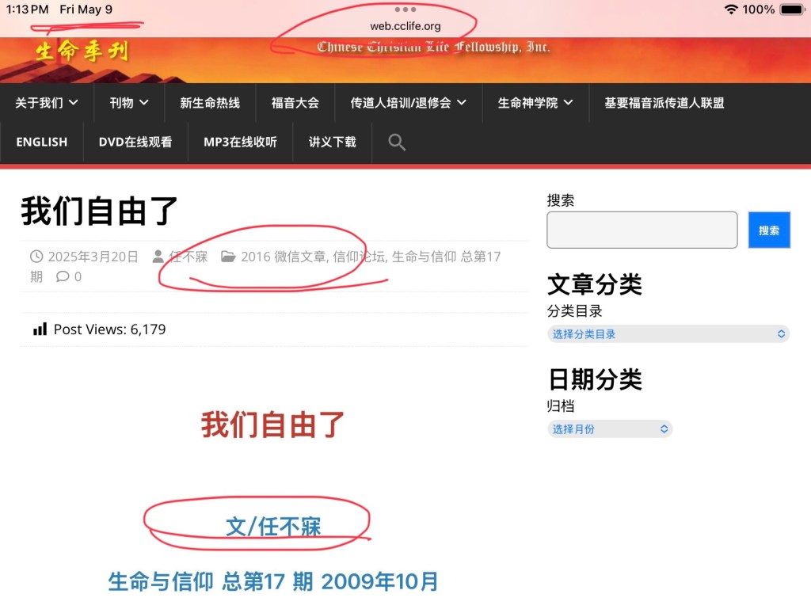Click the comment bubble icon

point(62,276)
